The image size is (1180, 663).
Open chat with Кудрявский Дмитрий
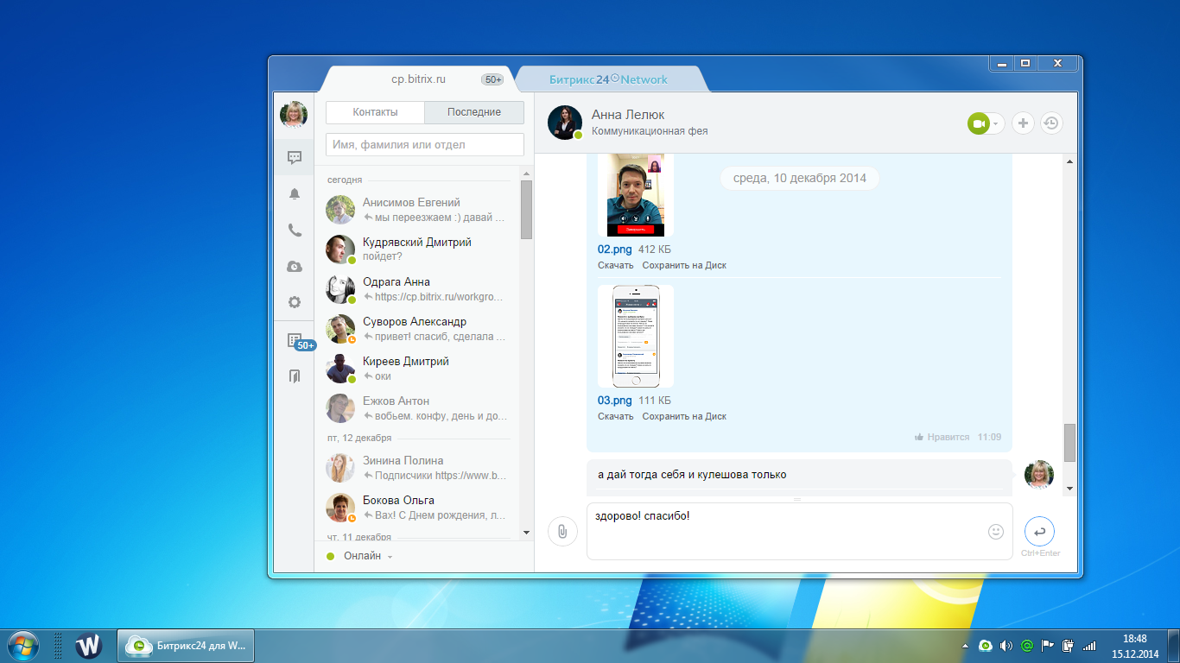[418, 249]
